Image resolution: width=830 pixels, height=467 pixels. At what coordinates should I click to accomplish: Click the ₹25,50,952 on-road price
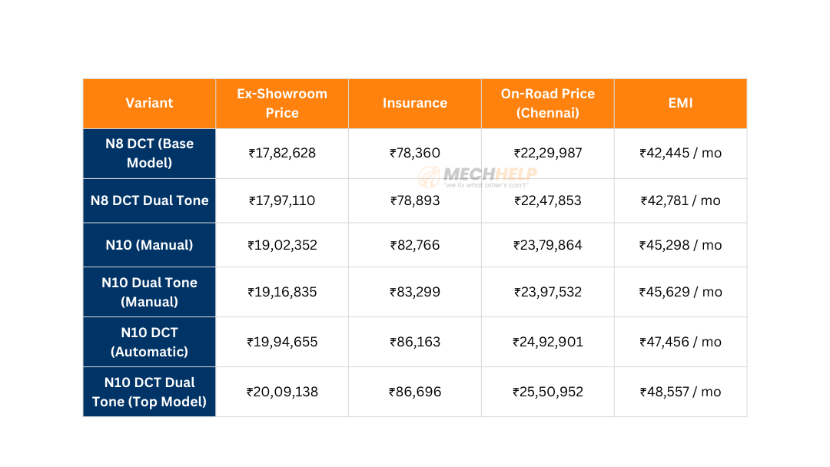tap(548, 392)
